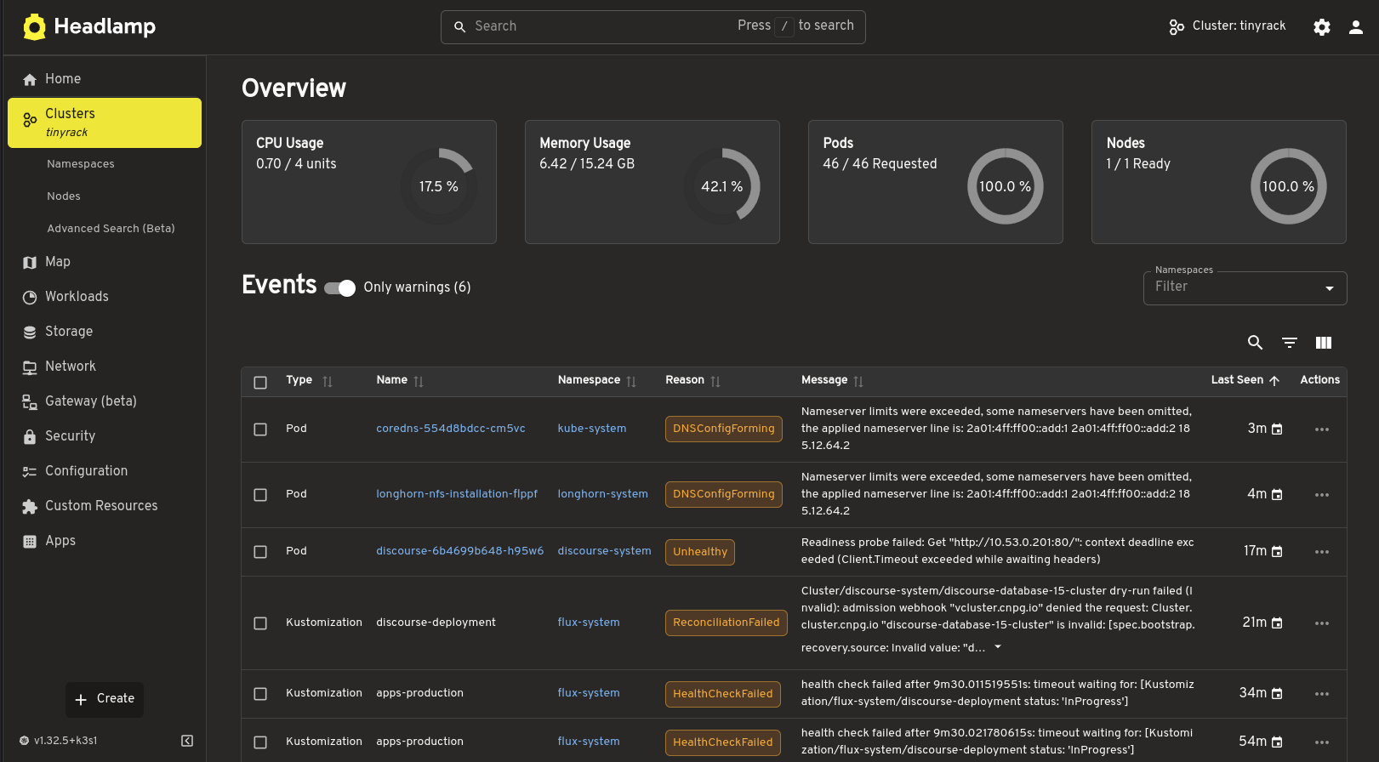Click the Network sidebar icon
Viewport: 1379px width, 762px height.
[x=30, y=367]
